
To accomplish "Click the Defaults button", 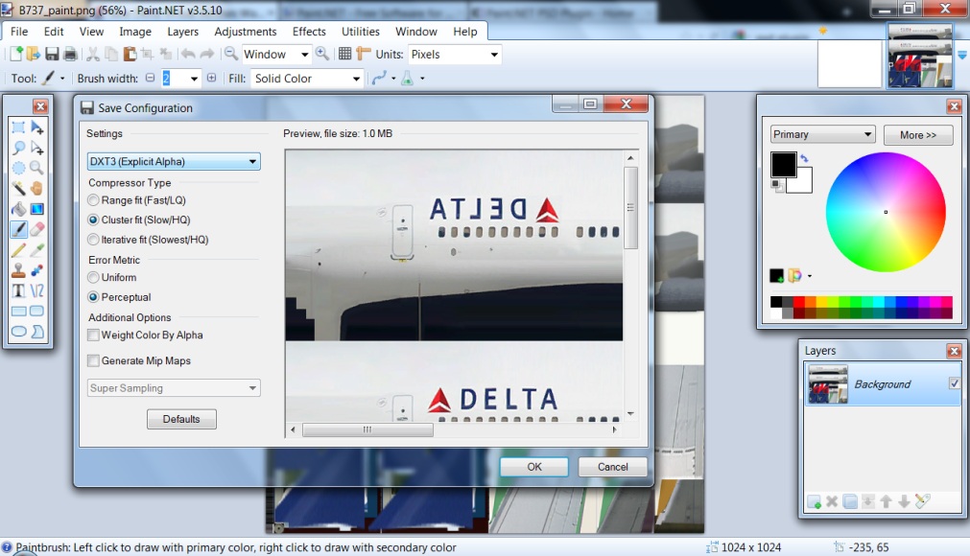I will [x=181, y=419].
